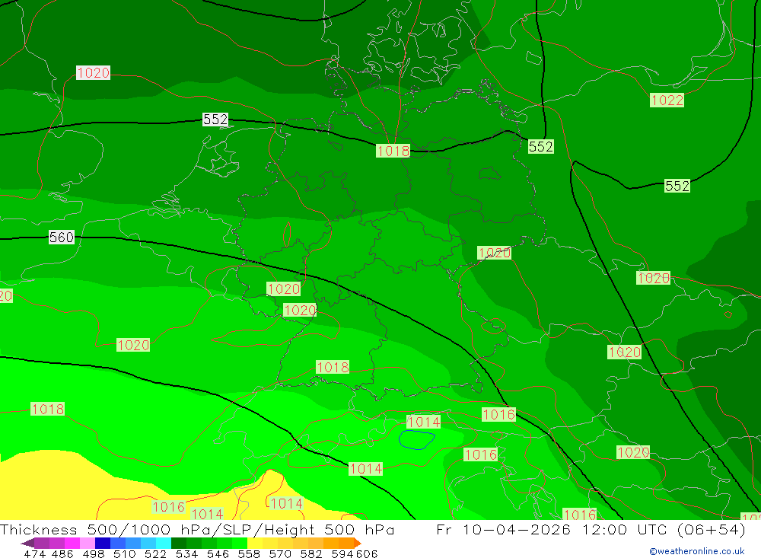Screen dimensions: 761x558
Task: Click legend value 498
Action: (x=94, y=553)
